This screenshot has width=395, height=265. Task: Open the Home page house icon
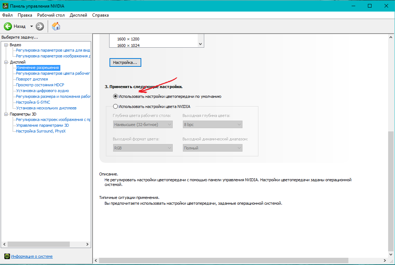point(56,26)
